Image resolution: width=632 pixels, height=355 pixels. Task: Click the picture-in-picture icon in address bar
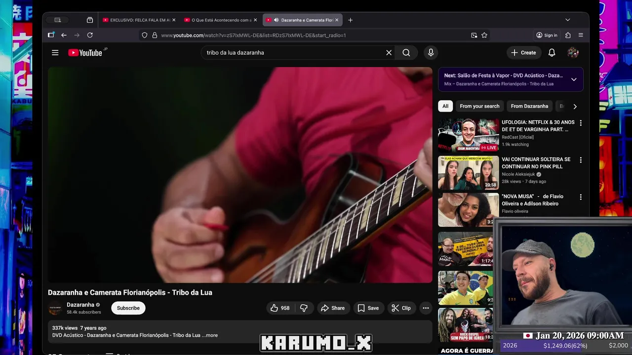[474, 35]
